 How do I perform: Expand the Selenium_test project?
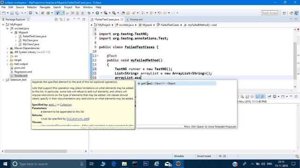point(3,80)
